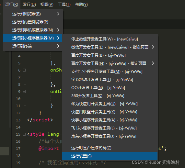
Task: Choose 京东小程序开发者工具(J) - [xj-YeWu]
Action: [x=110, y=136]
